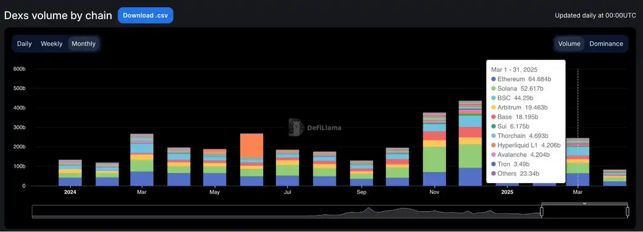Click the yellow Arbitrum dot in tooltip
The width and height of the screenshot is (643, 232).
pos(493,108)
